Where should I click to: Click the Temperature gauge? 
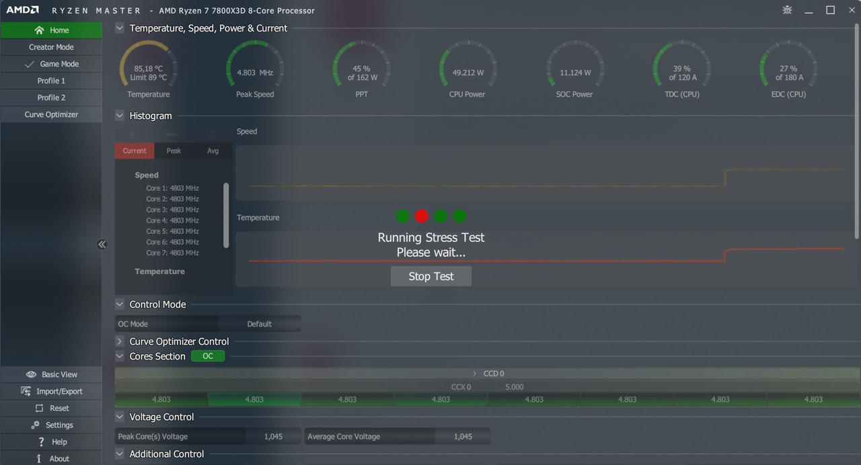[x=149, y=69]
